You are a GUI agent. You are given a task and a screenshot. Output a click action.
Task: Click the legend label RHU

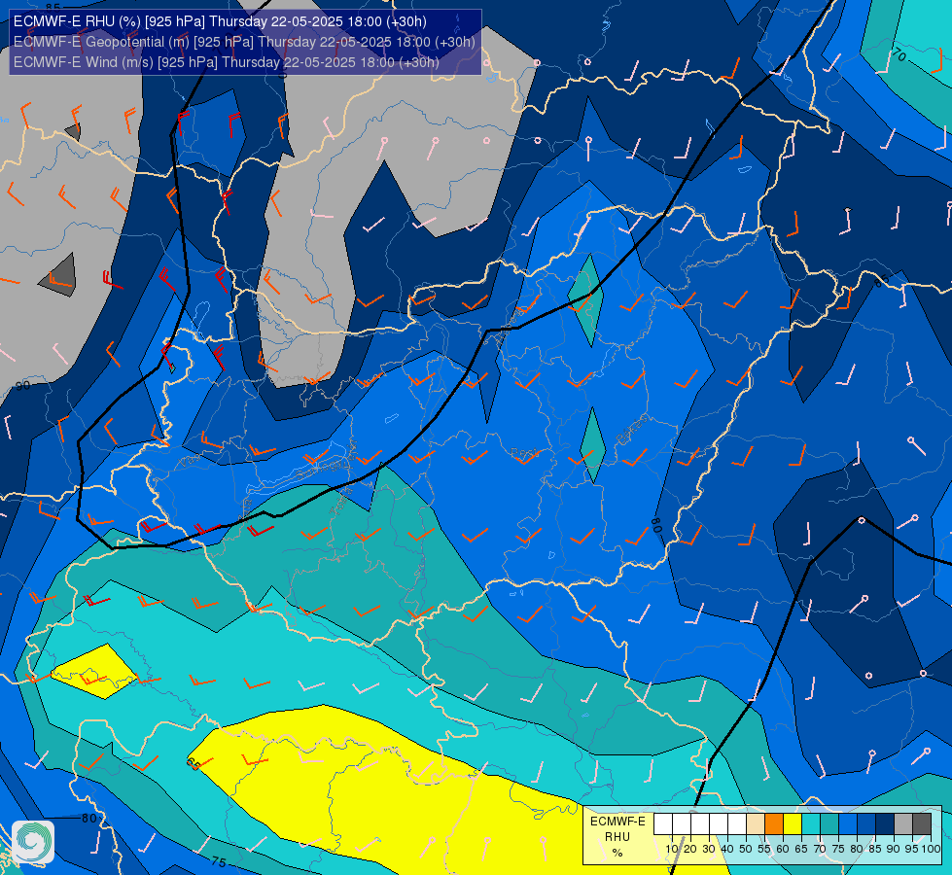[x=617, y=837]
